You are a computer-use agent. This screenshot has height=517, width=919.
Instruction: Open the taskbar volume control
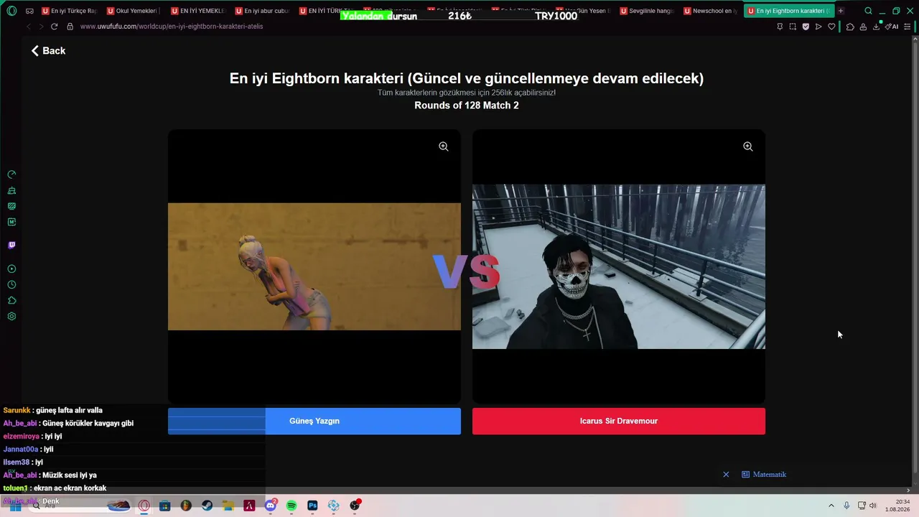[873, 506]
